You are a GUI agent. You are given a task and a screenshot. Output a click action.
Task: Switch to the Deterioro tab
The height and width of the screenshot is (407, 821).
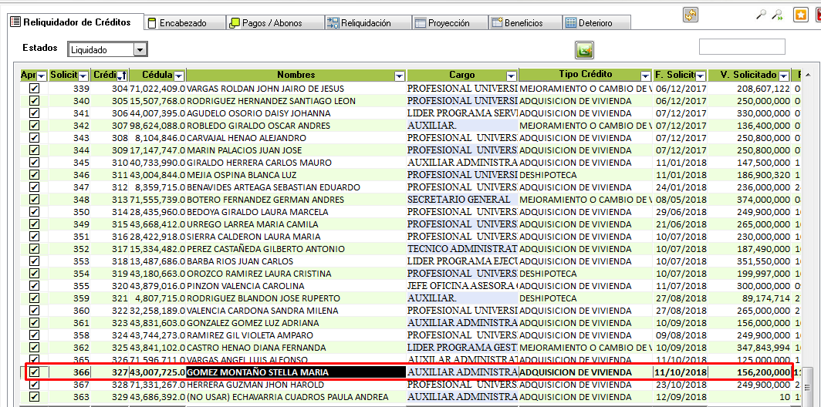point(596,23)
